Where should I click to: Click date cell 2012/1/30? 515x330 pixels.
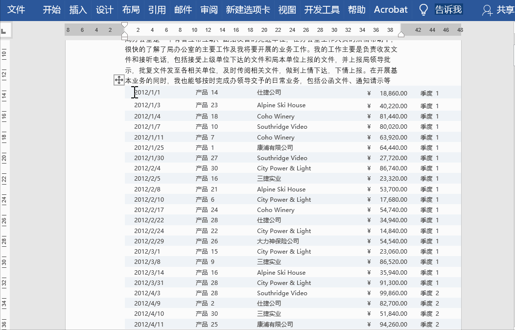coord(149,158)
